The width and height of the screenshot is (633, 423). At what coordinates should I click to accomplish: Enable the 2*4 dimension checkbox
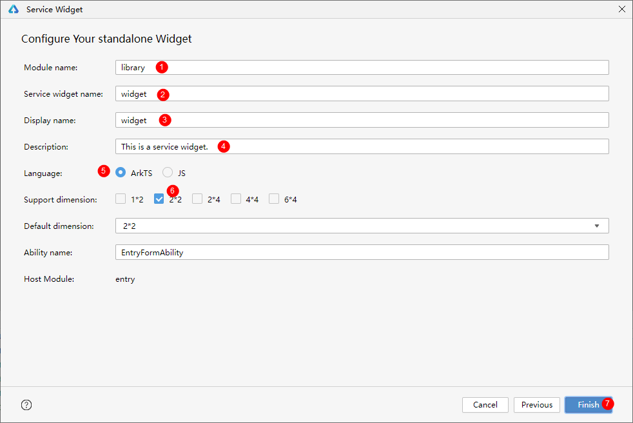[197, 199]
